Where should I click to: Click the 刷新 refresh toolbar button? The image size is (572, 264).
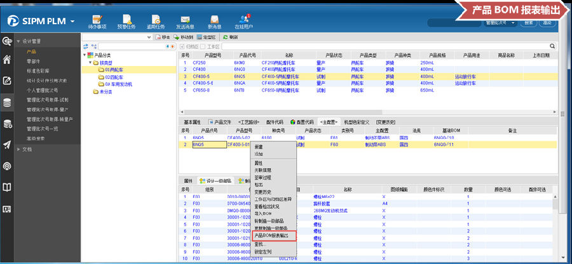point(229,37)
